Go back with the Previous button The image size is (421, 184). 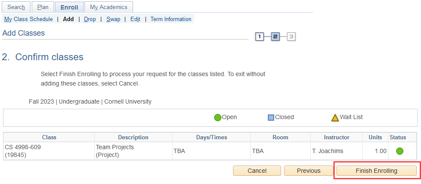[x=309, y=171]
